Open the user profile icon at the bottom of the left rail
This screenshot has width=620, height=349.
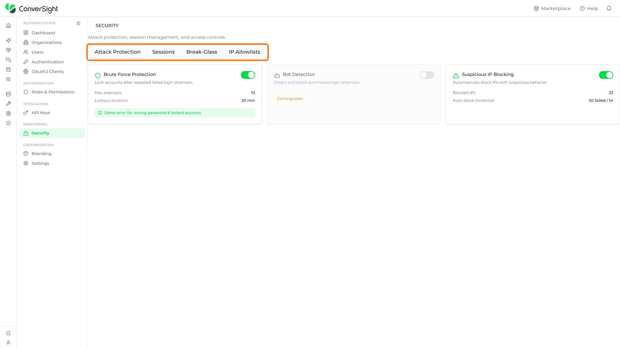8,343
